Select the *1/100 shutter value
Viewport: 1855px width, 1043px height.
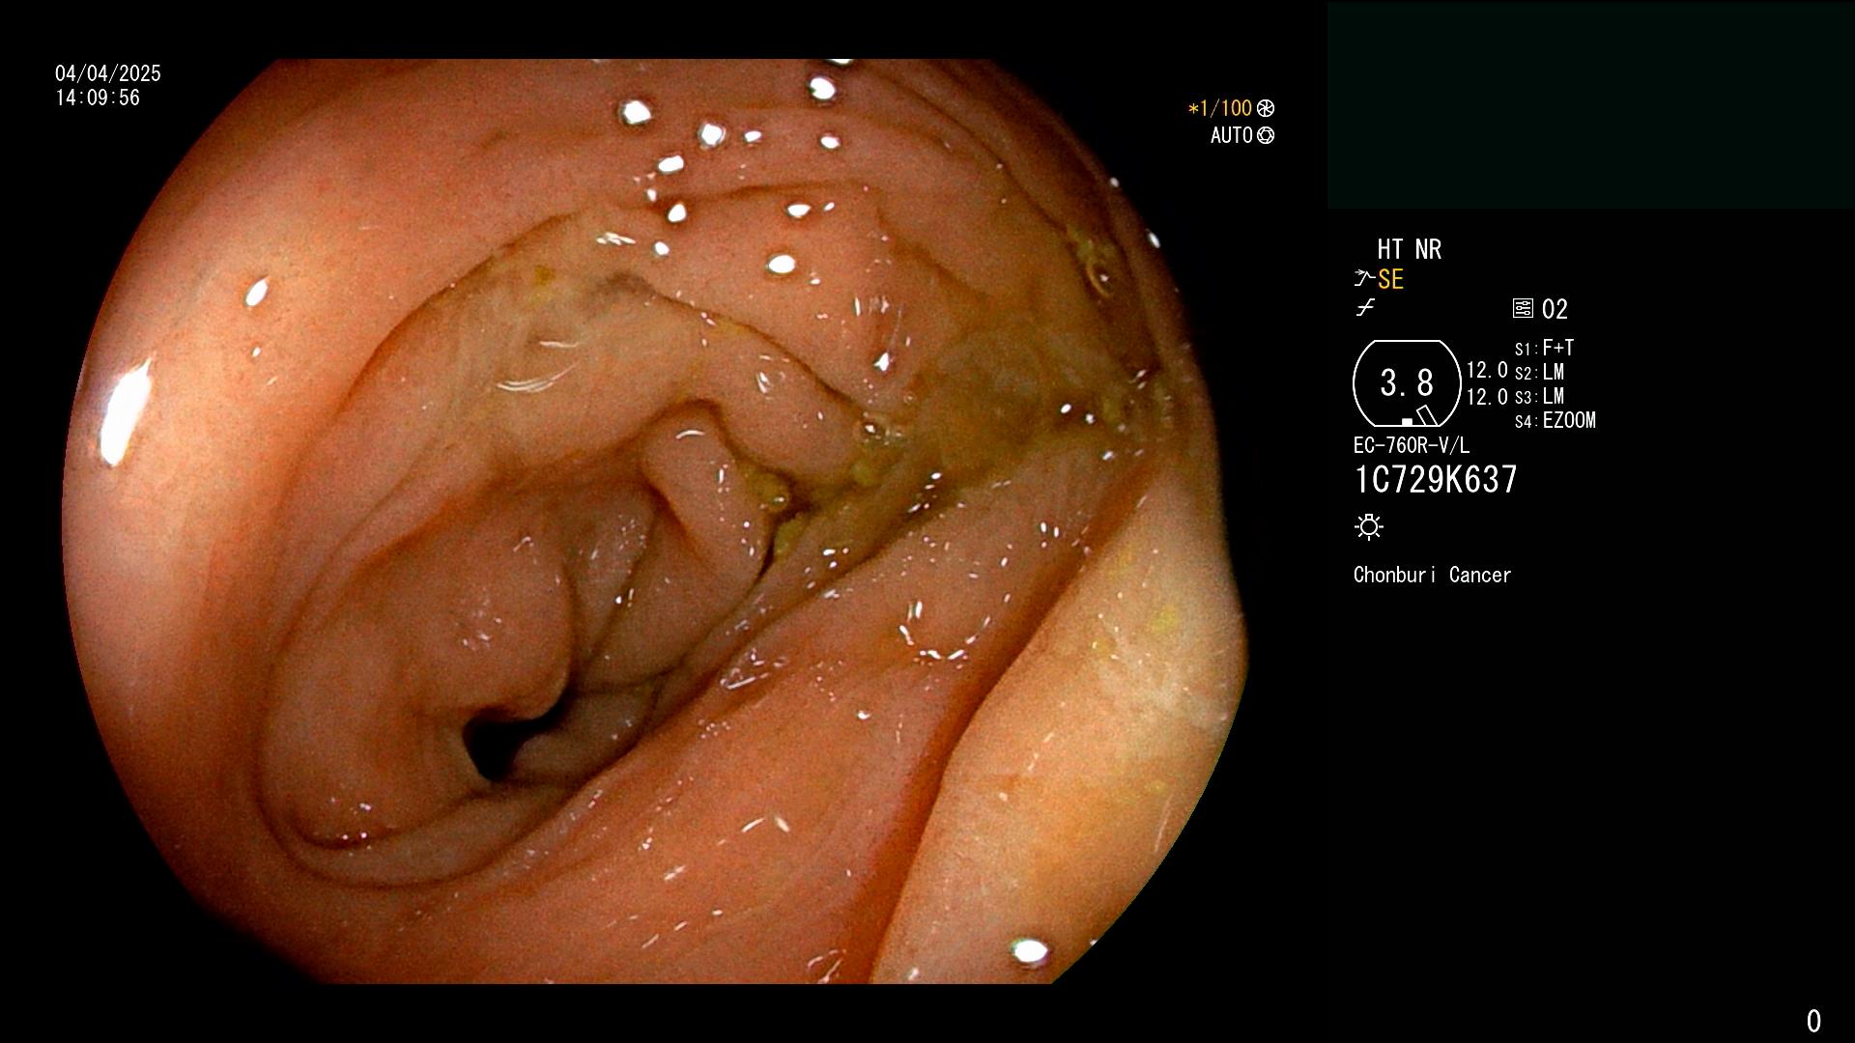pyautogui.click(x=1219, y=109)
